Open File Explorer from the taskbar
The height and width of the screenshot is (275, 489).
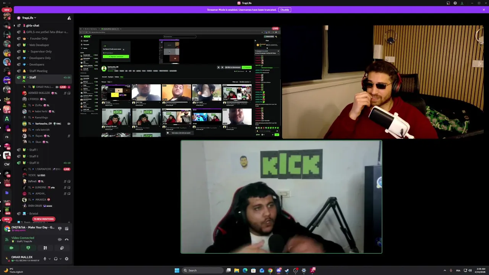pyautogui.click(x=236, y=270)
